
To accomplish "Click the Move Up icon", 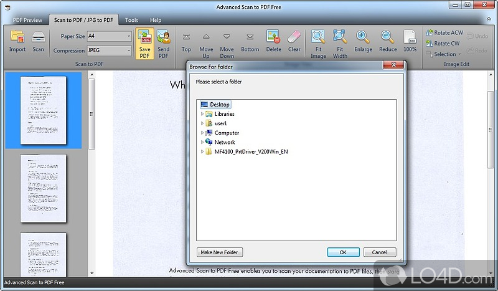I will click(x=206, y=37).
